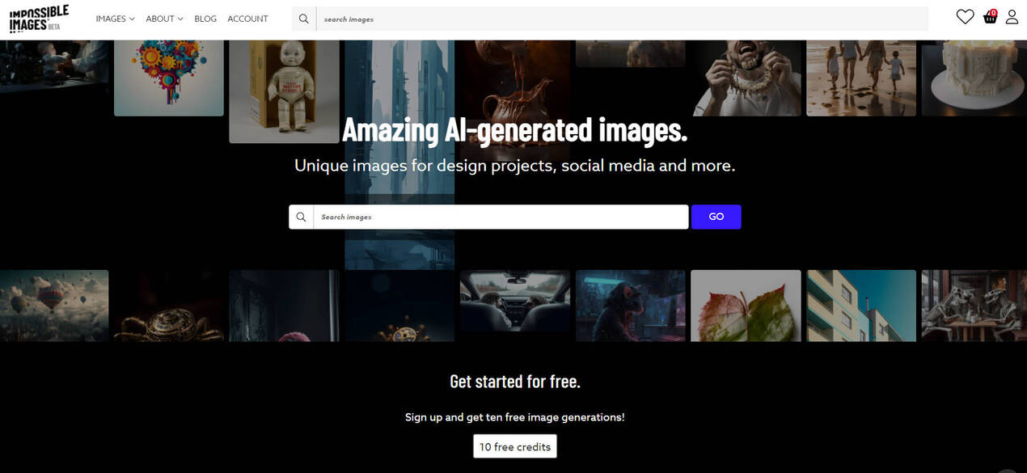Open the colorful heart tree thumbnail

click(x=168, y=77)
